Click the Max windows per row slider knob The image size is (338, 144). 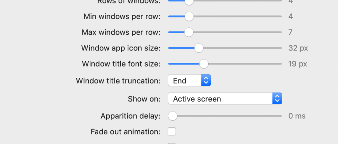point(189,32)
